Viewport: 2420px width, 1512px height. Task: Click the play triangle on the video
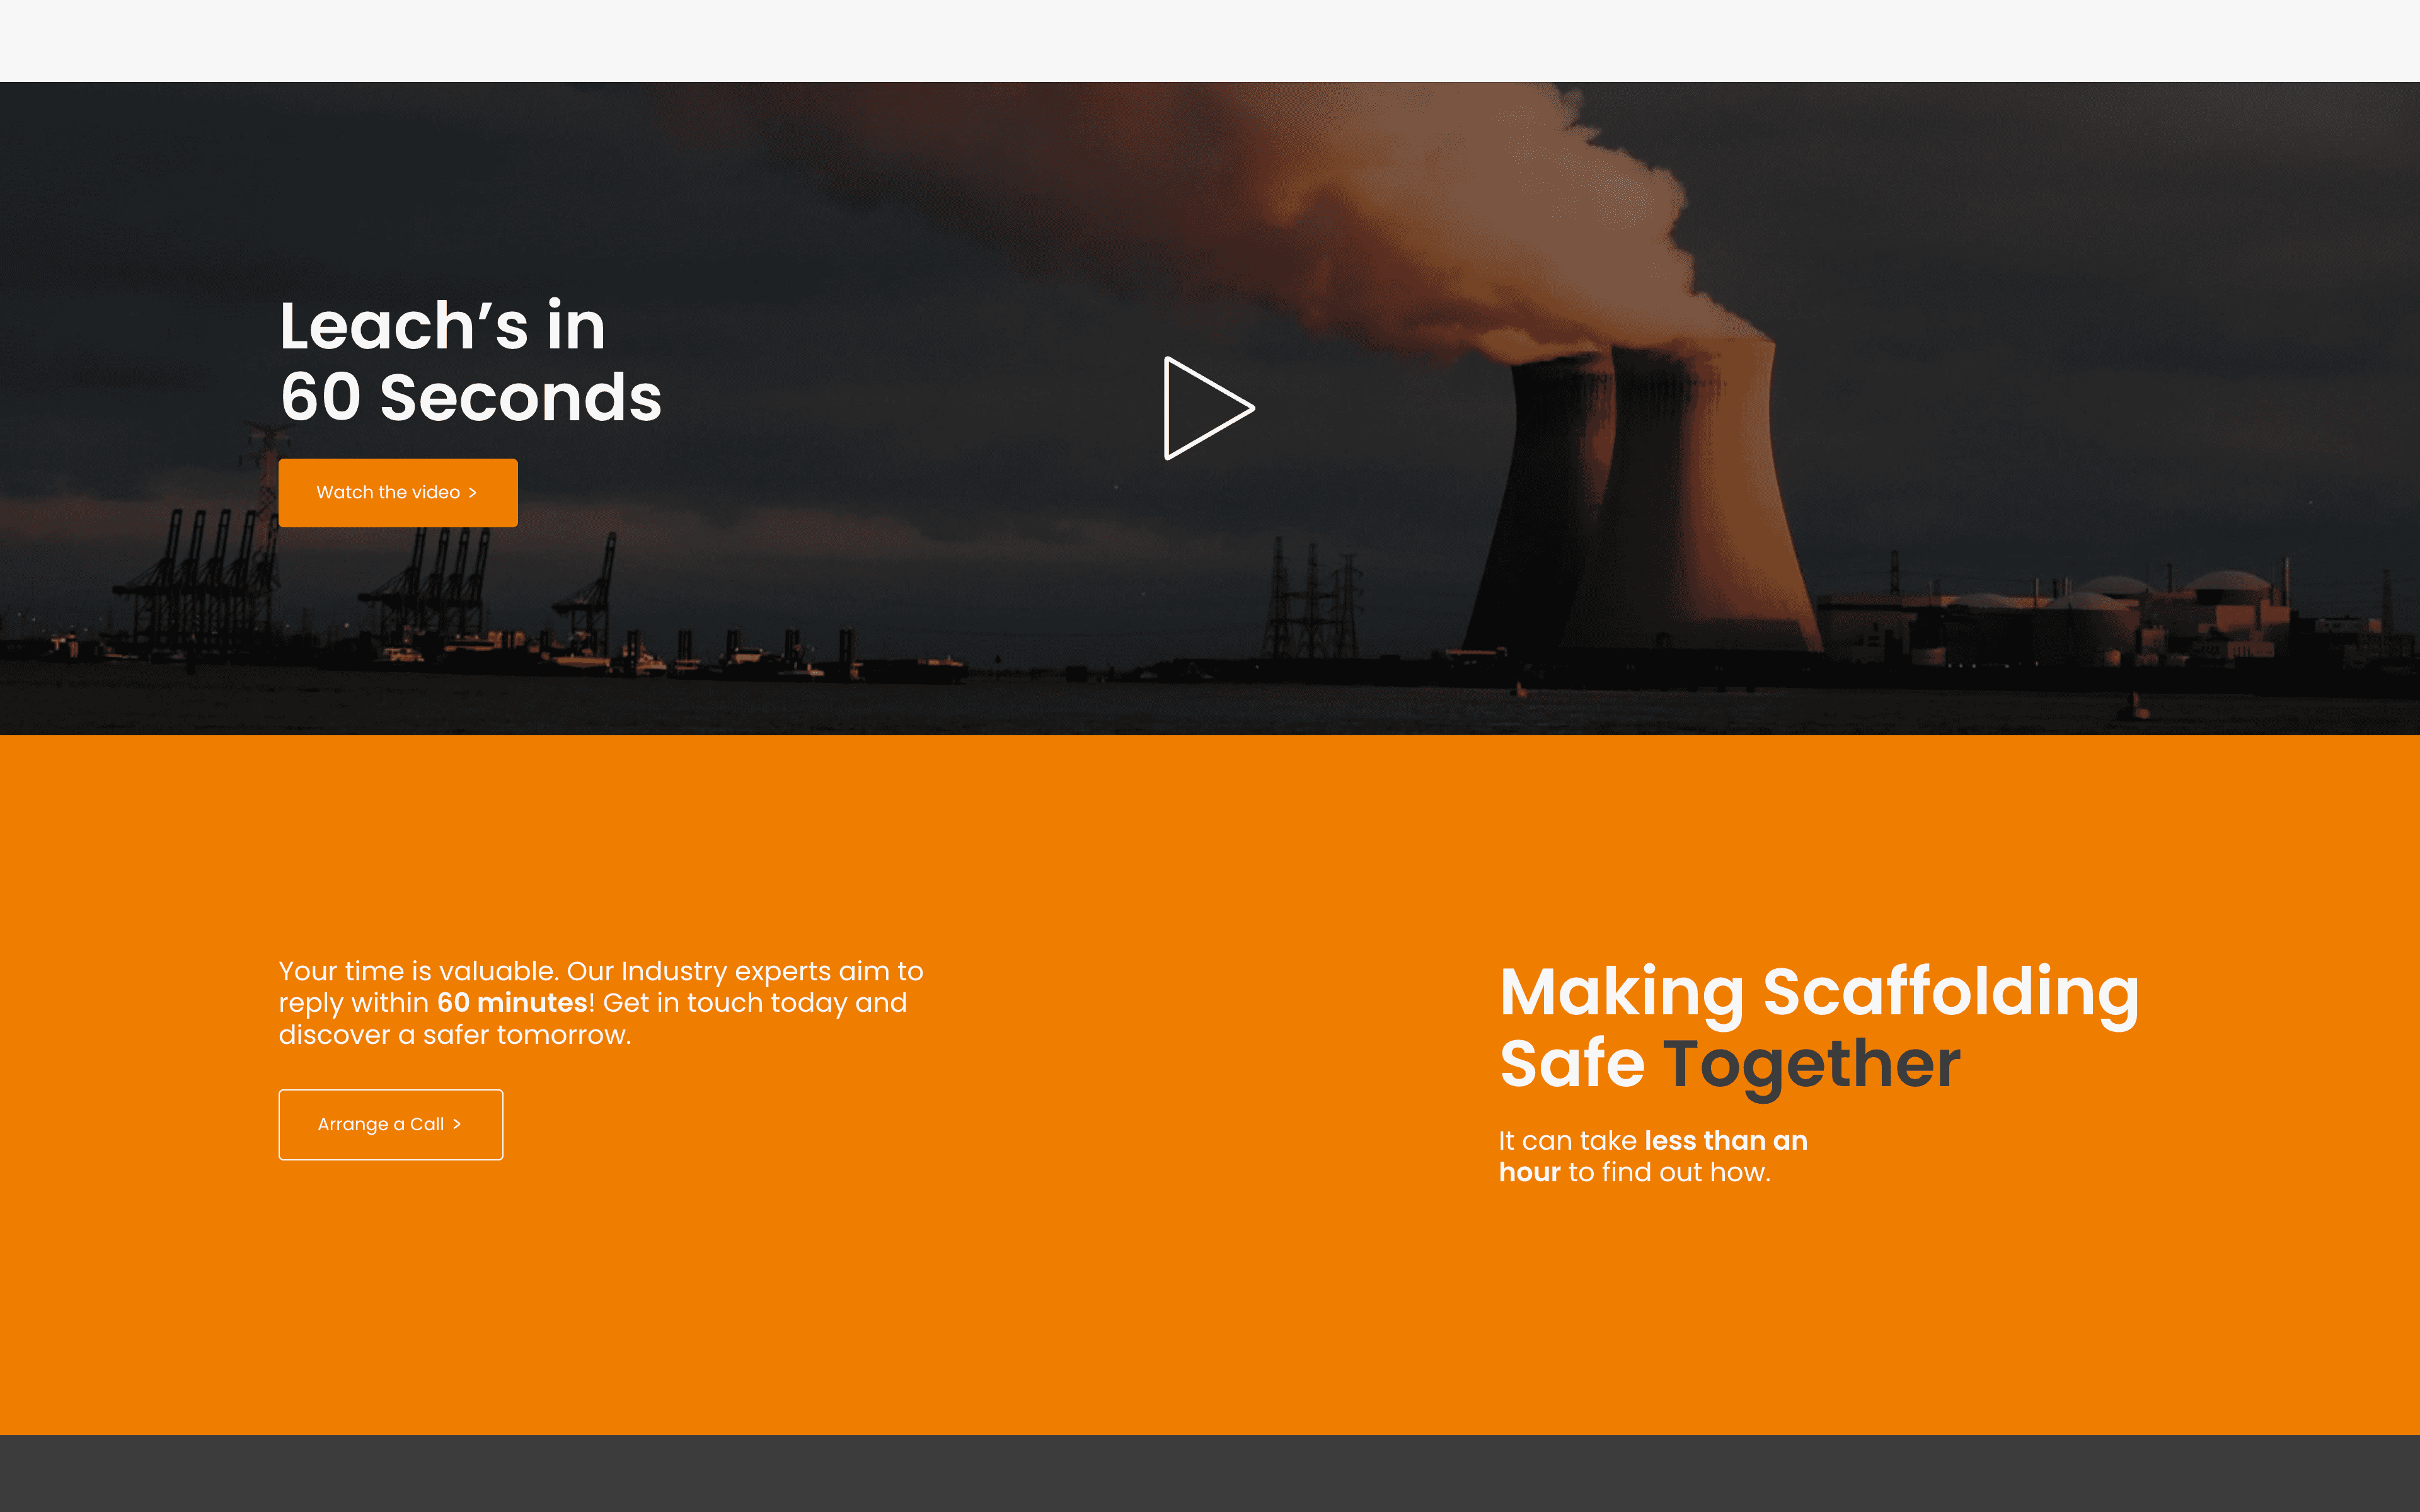1204,408
